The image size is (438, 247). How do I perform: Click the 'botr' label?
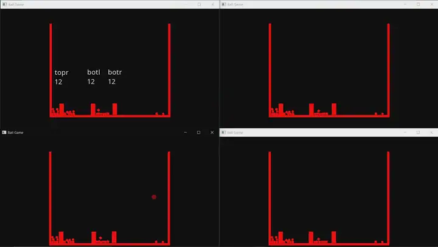pyautogui.click(x=115, y=72)
